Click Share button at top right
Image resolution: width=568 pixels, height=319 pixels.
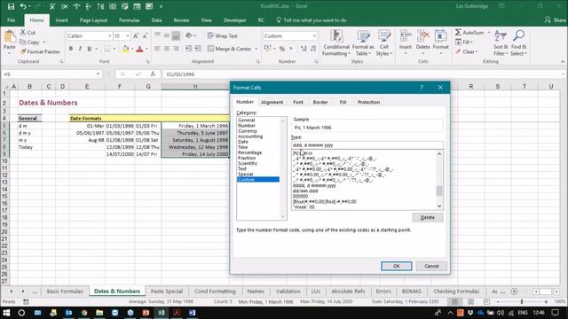pos(555,20)
